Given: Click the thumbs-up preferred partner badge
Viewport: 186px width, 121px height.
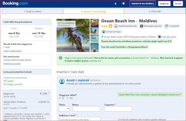Looking at the screenshot, I should [110, 26].
